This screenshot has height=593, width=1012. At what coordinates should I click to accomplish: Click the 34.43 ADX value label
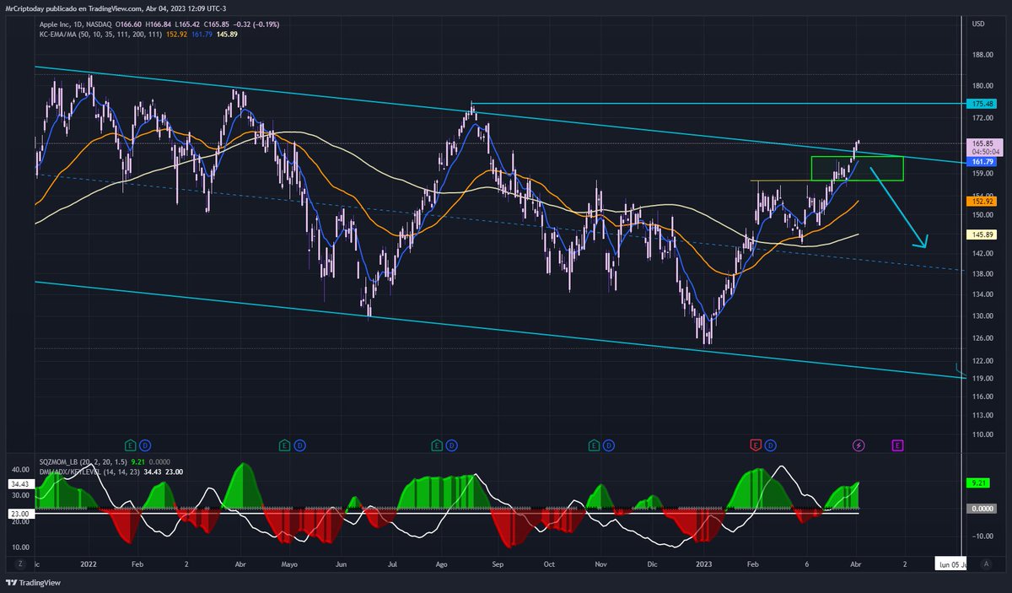coord(19,484)
